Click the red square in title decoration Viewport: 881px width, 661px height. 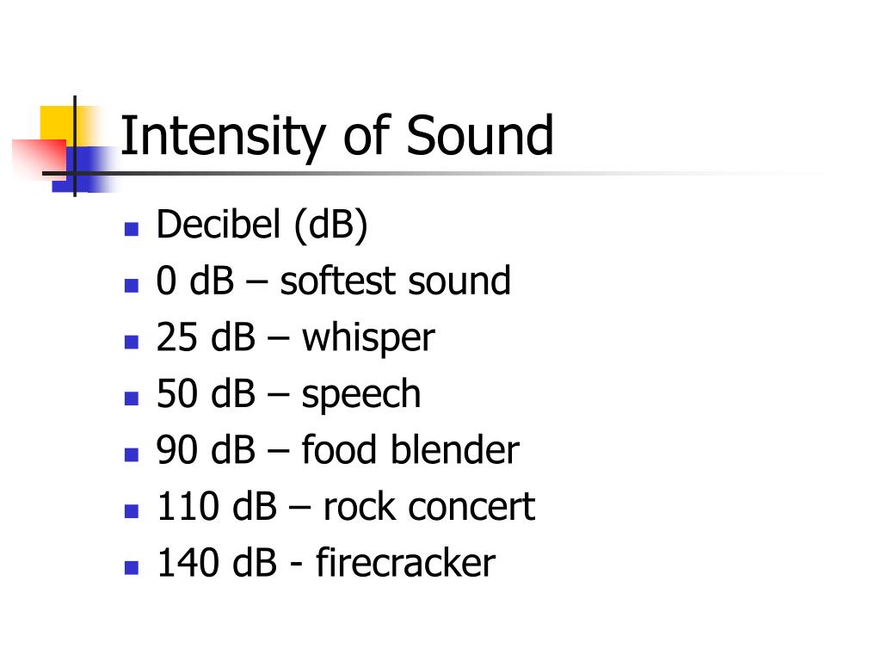click(x=40, y=159)
